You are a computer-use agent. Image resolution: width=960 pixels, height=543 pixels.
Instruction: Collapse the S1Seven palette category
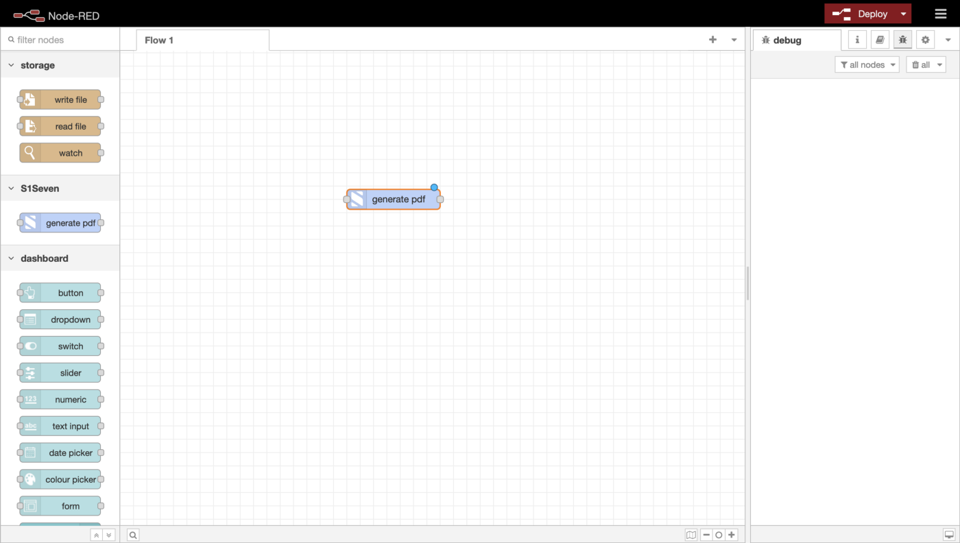pos(12,189)
